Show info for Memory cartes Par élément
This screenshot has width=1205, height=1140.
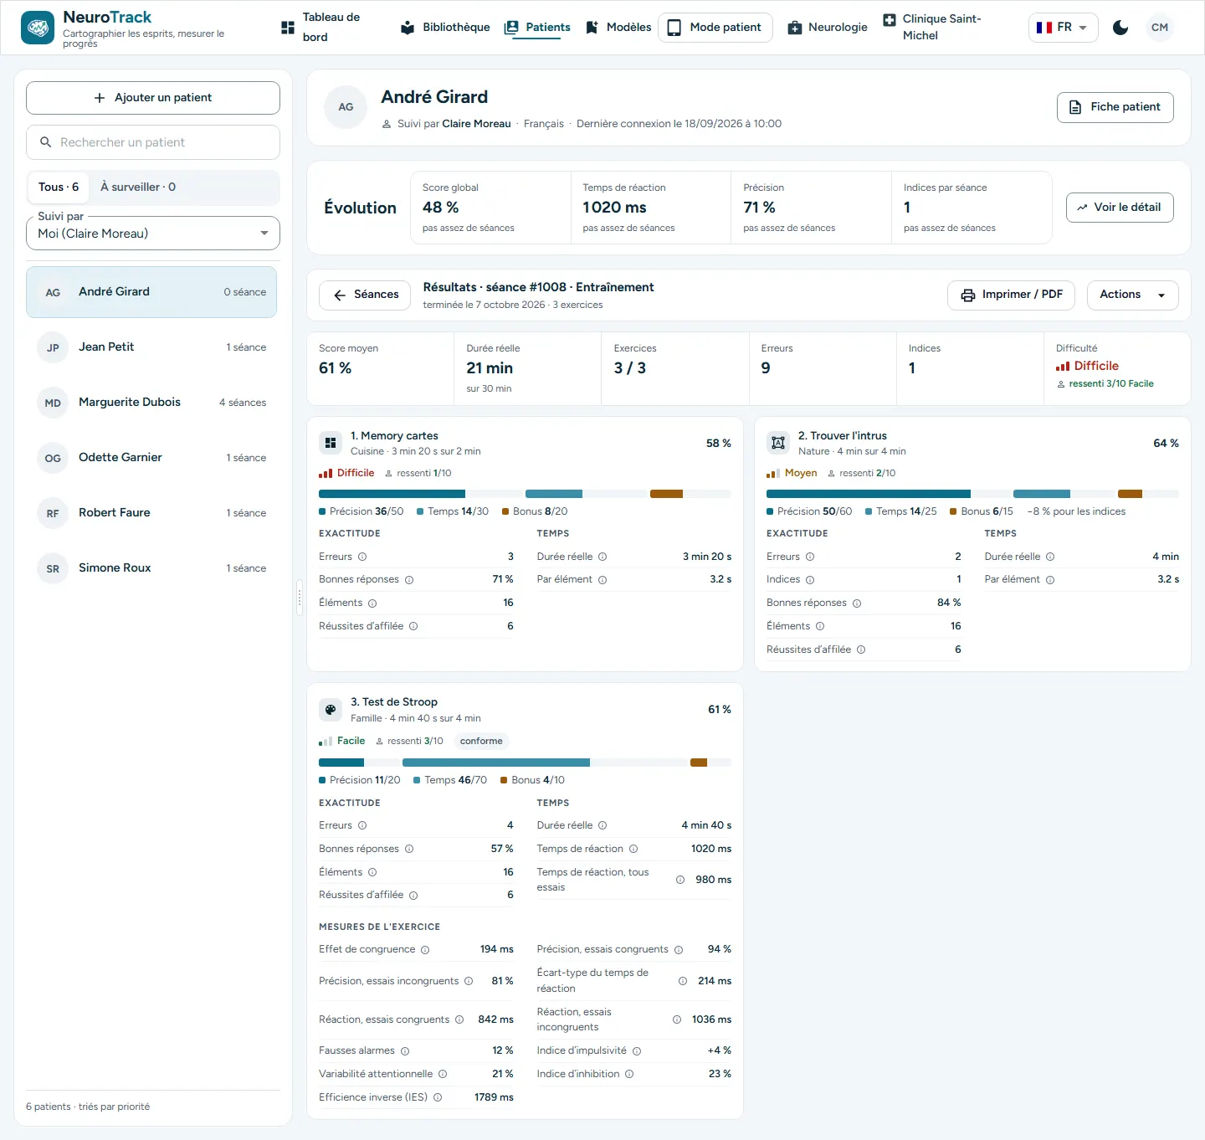(x=602, y=580)
